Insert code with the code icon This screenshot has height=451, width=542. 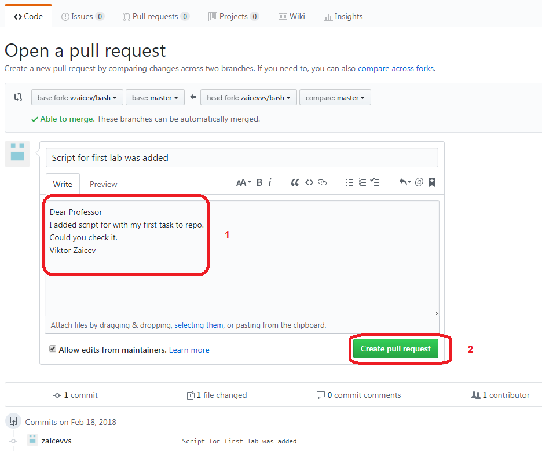(x=309, y=182)
